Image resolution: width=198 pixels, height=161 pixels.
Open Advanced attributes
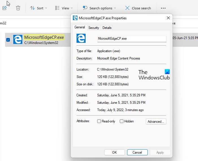(x=156, y=122)
